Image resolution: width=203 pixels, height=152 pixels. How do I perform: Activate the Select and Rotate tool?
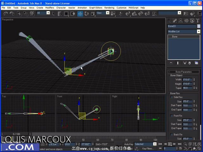86,14
